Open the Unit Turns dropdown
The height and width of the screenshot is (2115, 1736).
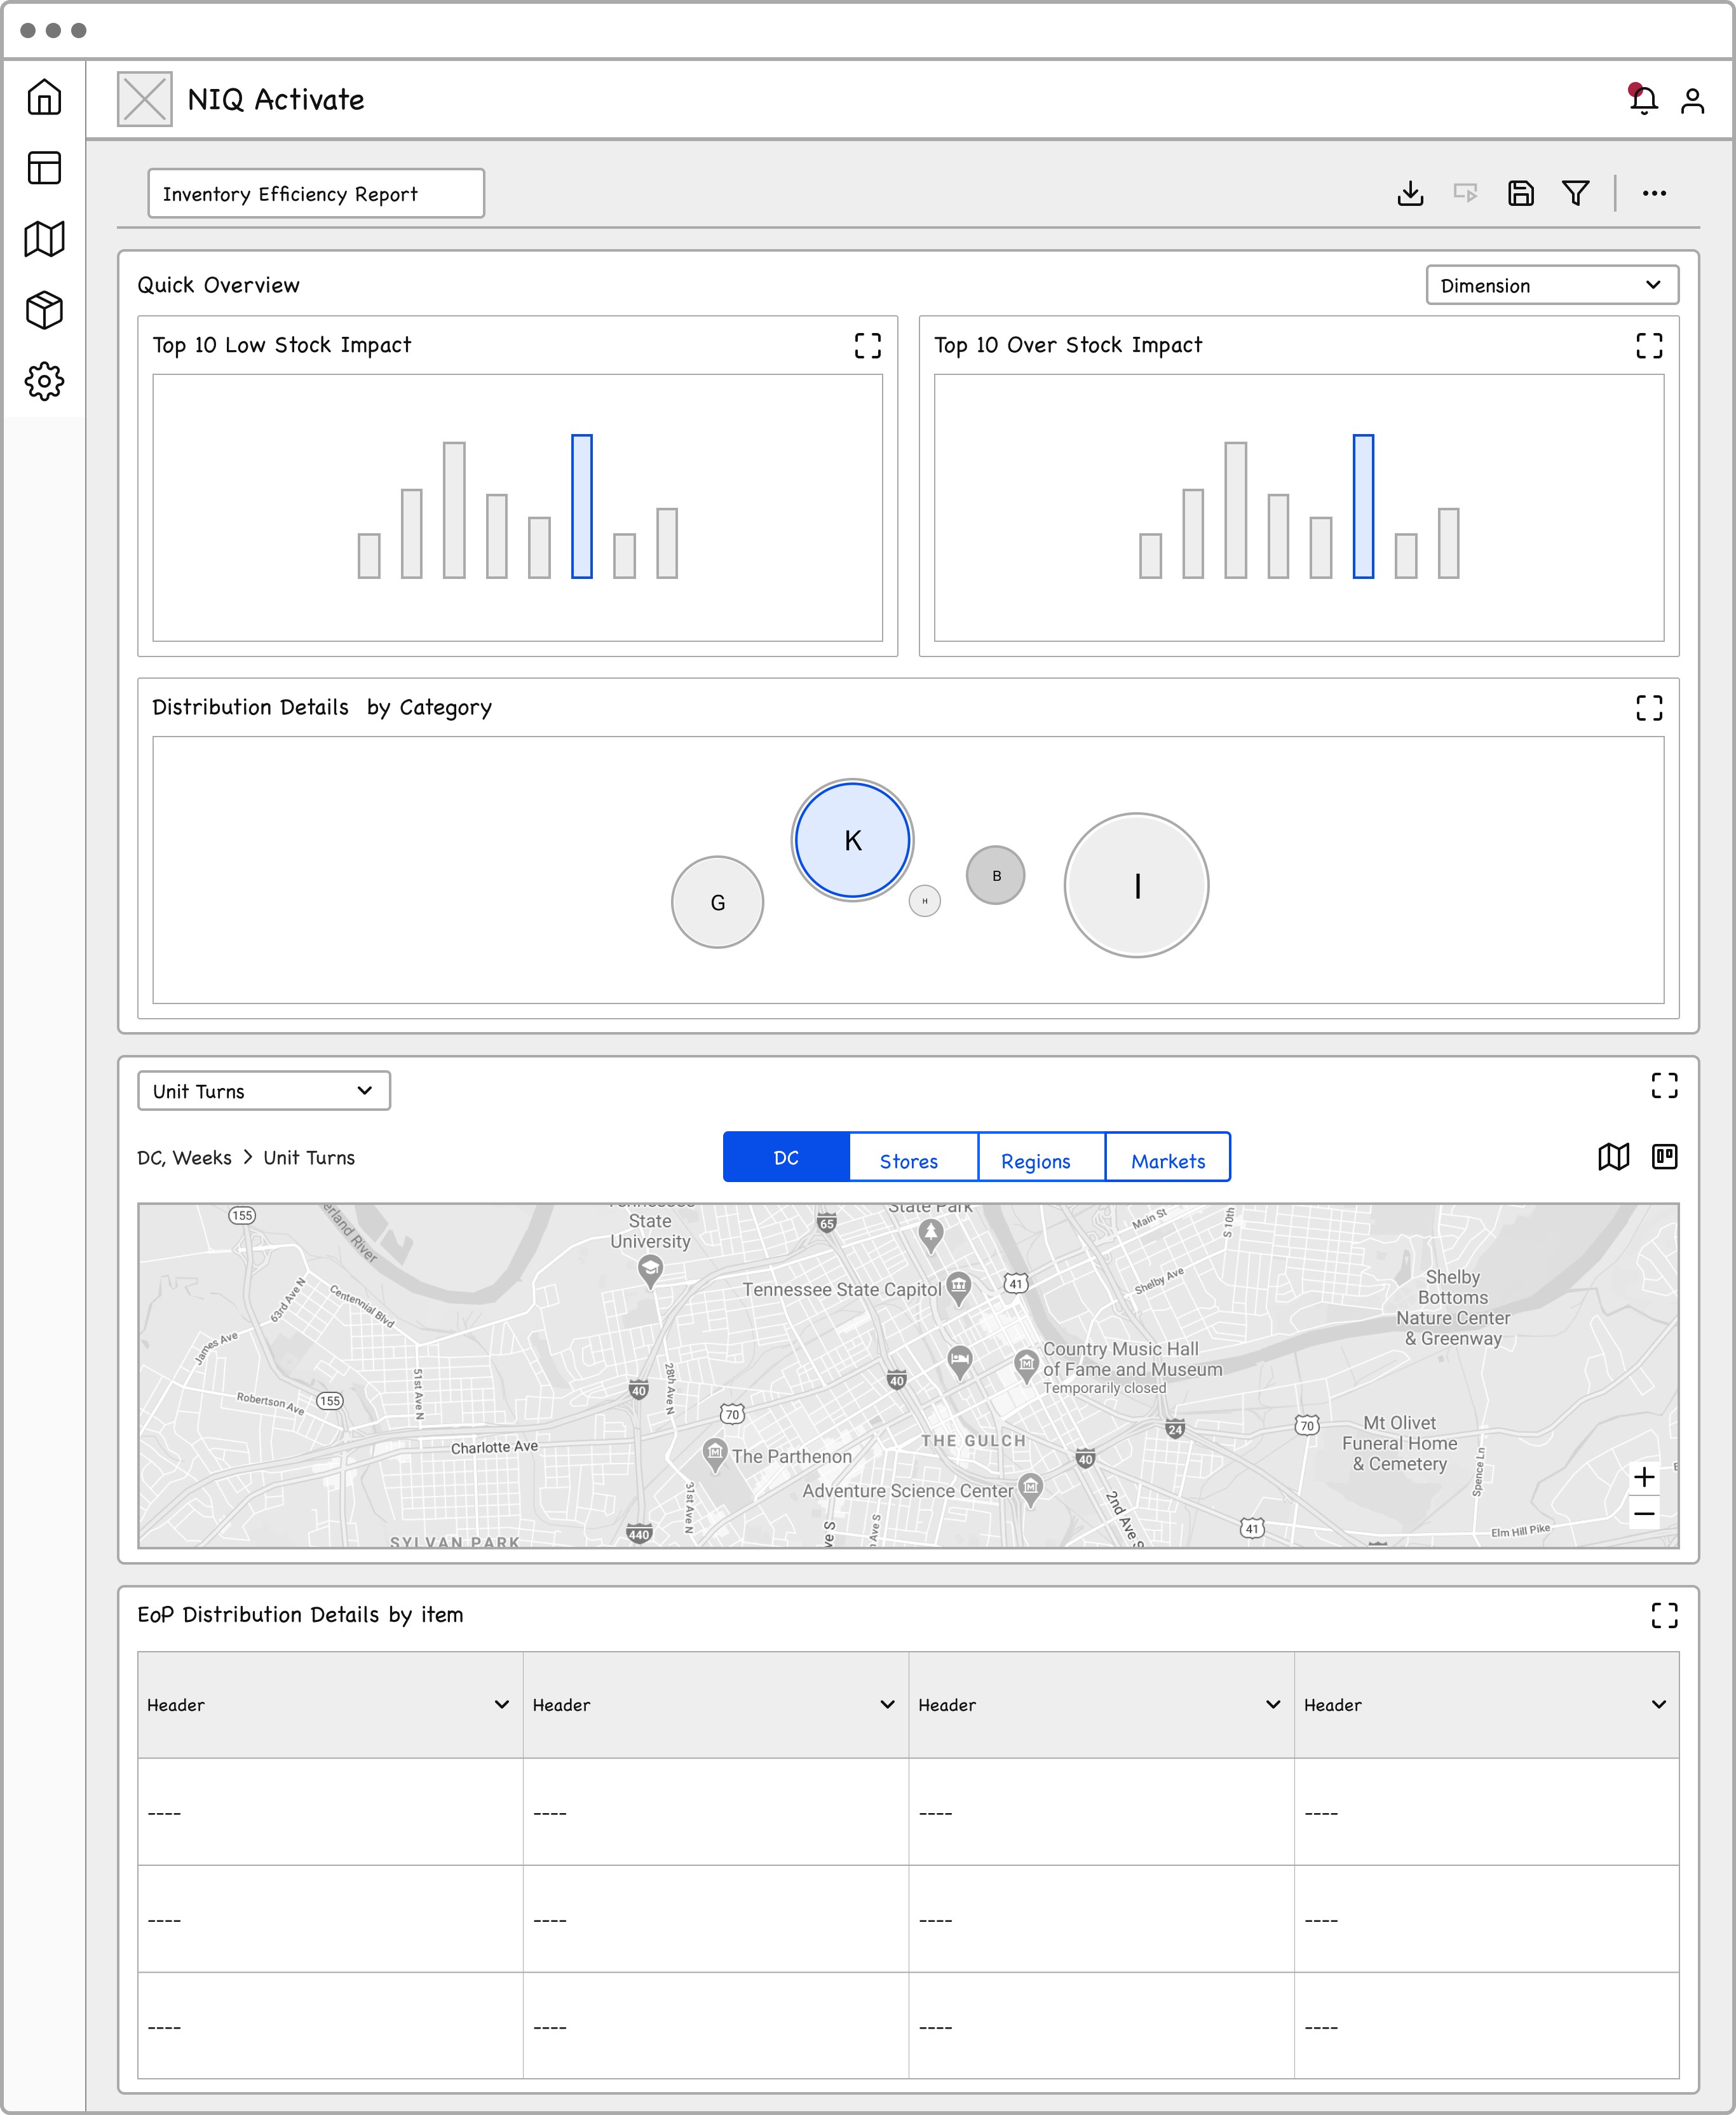point(263,1091)
